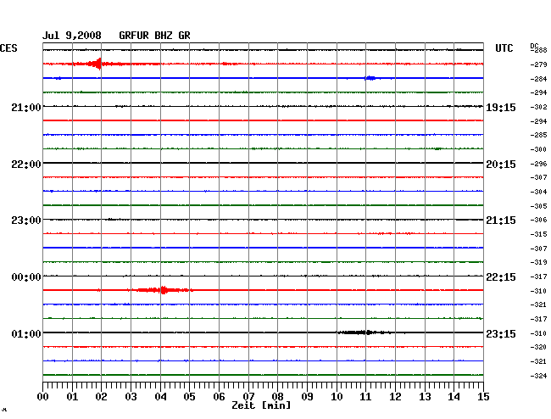Viewport: 551px width, 419px height.
Task: Click the red seismic event near minute 04
Action: pyautogui.click(x=162, y=290)
